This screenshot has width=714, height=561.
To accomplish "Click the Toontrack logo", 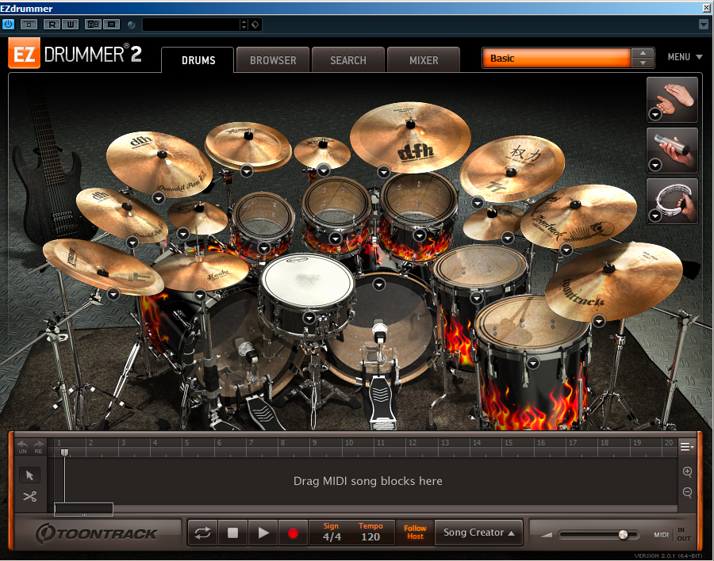I will tap(97, 533).
